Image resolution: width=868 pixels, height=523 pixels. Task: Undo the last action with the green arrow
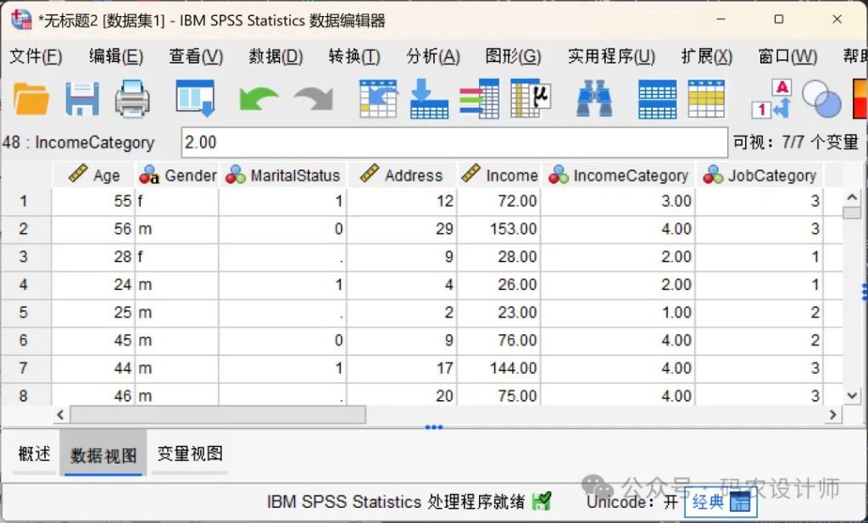(259, 98)
